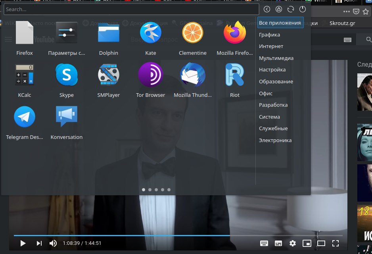Launch SMPlayer
372x254 pixels.
(x=108, y=75)
